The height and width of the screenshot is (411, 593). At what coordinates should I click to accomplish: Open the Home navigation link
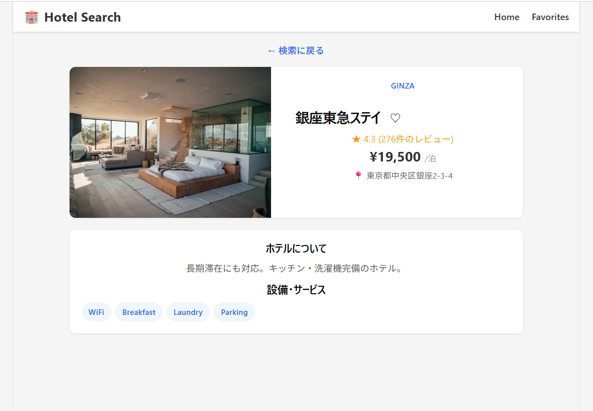point(507,17)
